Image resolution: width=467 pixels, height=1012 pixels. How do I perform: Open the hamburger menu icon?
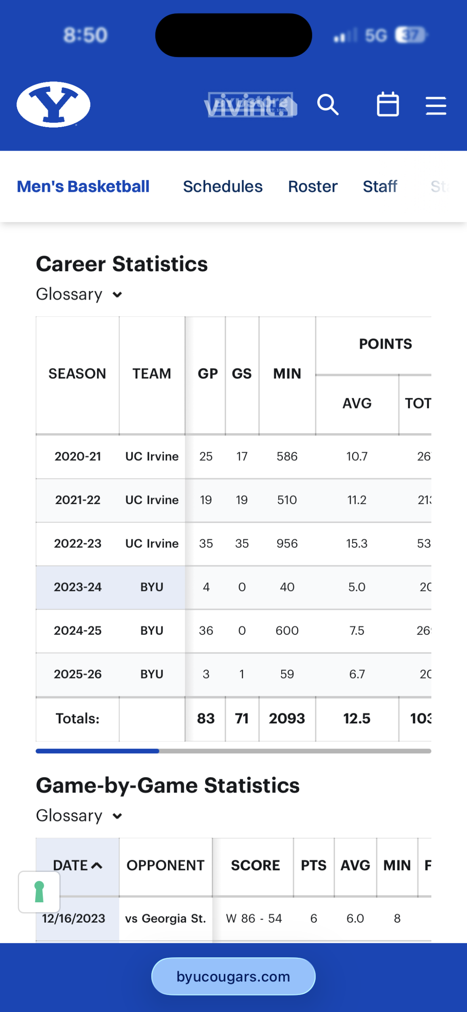(x=436, y=106)
